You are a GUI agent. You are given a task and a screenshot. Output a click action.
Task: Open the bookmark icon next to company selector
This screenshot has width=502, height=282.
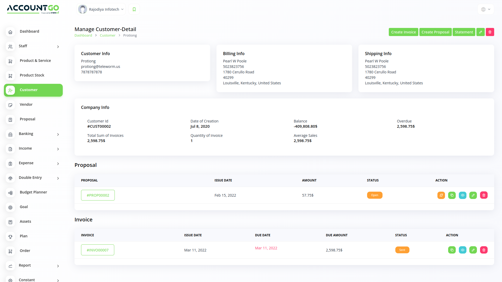coord(134,9)
